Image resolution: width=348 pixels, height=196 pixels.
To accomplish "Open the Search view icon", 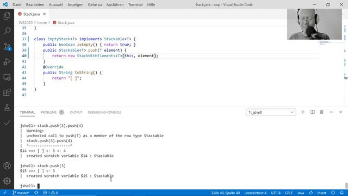I will [x=7, y=31].
